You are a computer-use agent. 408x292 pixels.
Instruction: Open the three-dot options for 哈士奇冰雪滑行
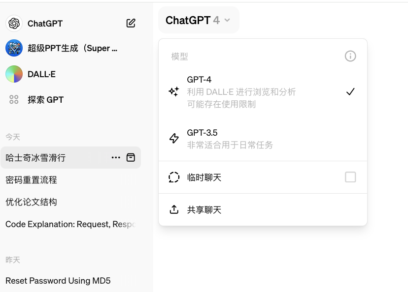click(x=116, y=157)
